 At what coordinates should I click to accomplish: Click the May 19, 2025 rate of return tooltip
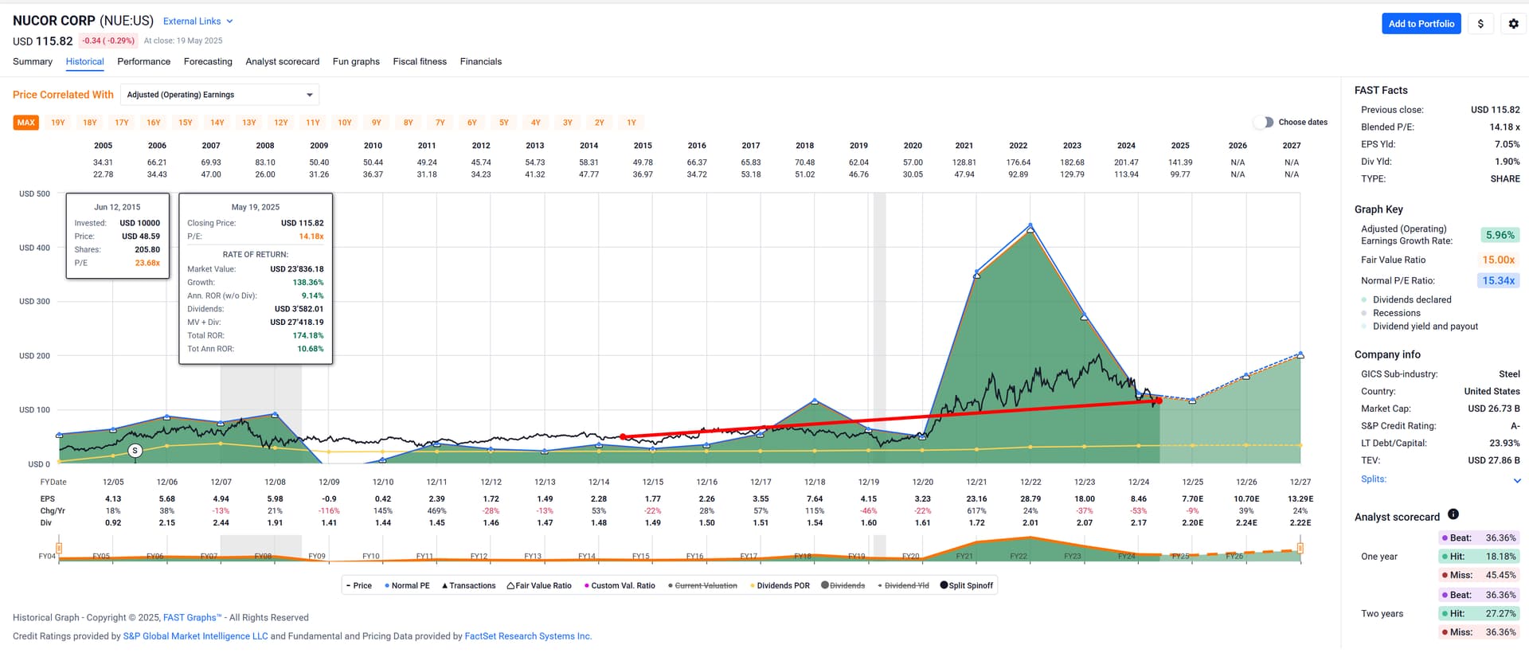click(256, 279)
